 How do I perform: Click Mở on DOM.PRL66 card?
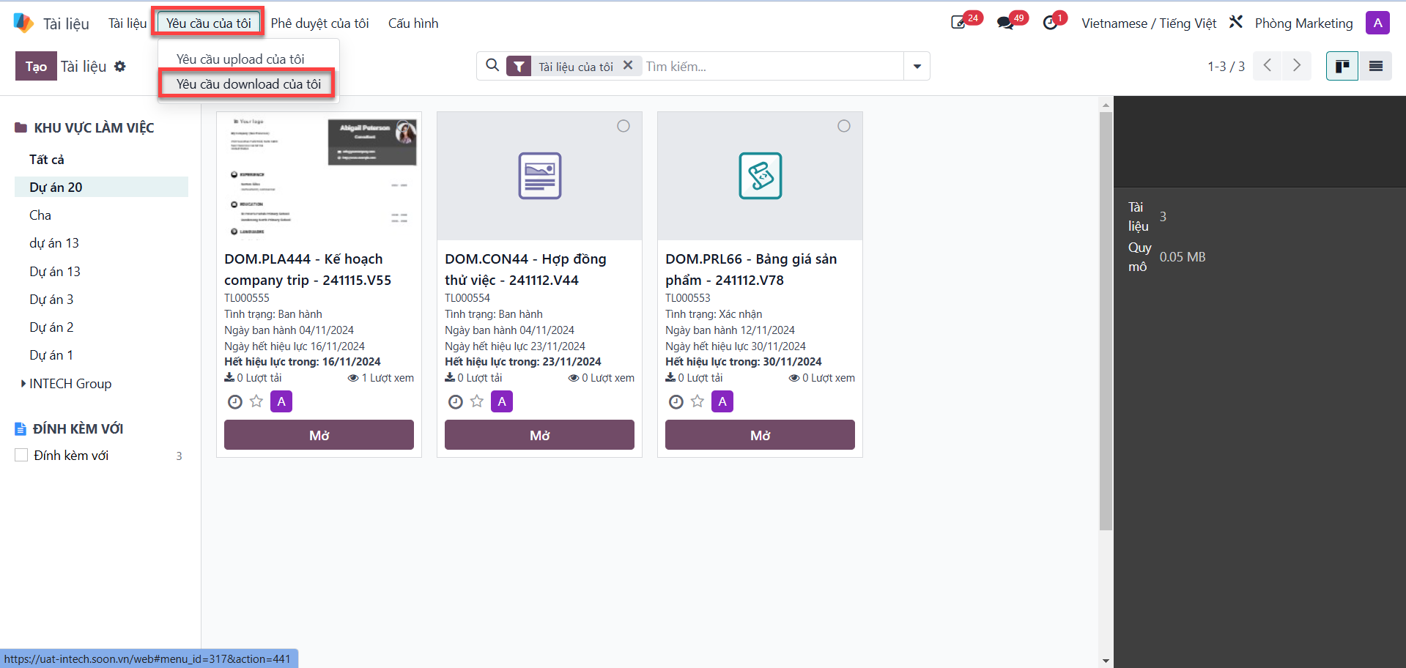760,435
